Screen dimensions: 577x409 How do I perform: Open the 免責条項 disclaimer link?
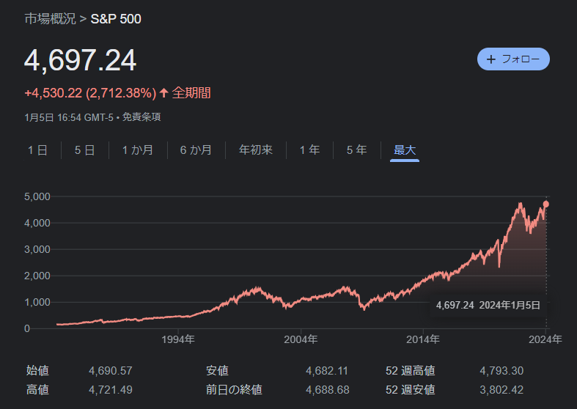(141, 117)
